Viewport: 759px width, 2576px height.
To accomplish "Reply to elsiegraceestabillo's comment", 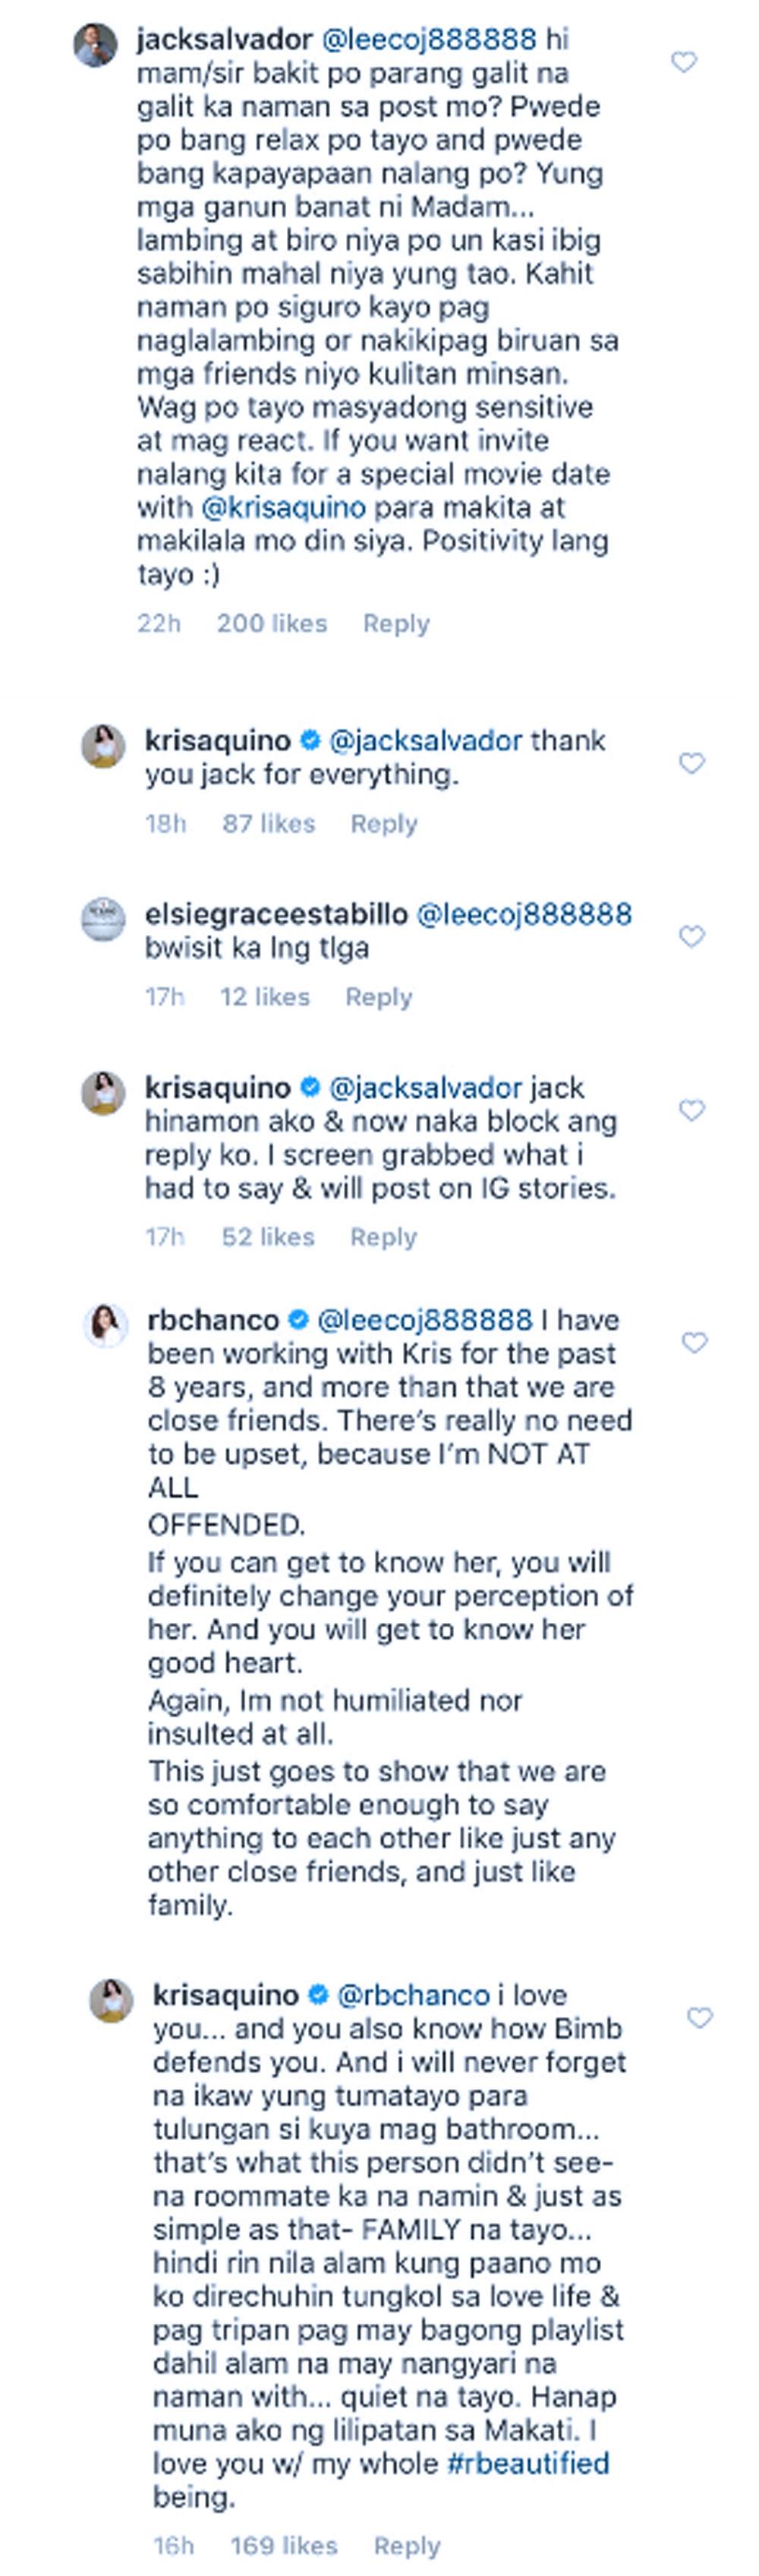I will click(x=379, y=997).
